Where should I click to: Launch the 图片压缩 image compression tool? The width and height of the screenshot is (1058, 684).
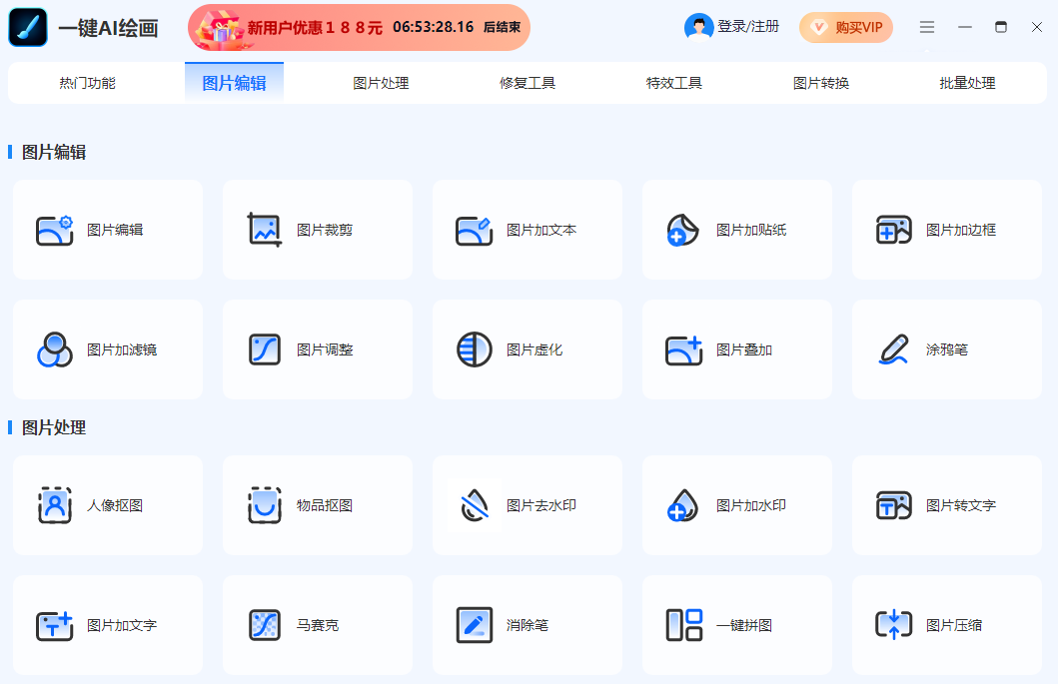946,624
